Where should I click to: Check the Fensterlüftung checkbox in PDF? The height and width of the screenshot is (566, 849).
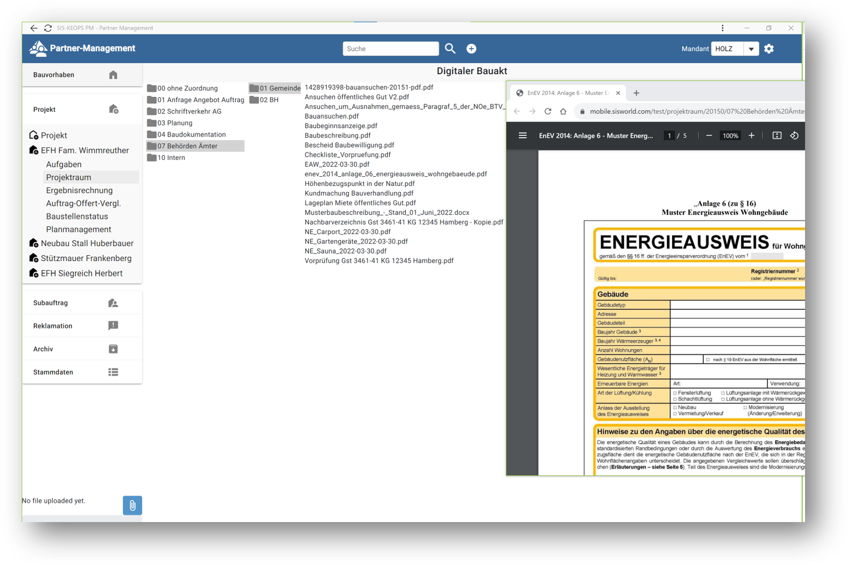[x=675, y=393]
